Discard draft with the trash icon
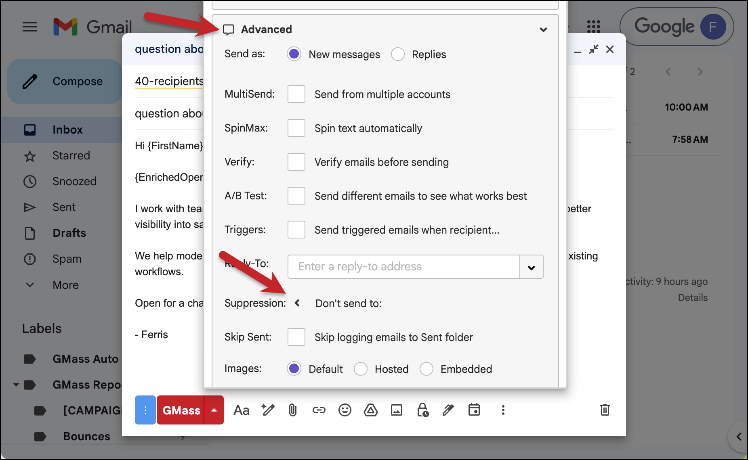 point(605,410)
